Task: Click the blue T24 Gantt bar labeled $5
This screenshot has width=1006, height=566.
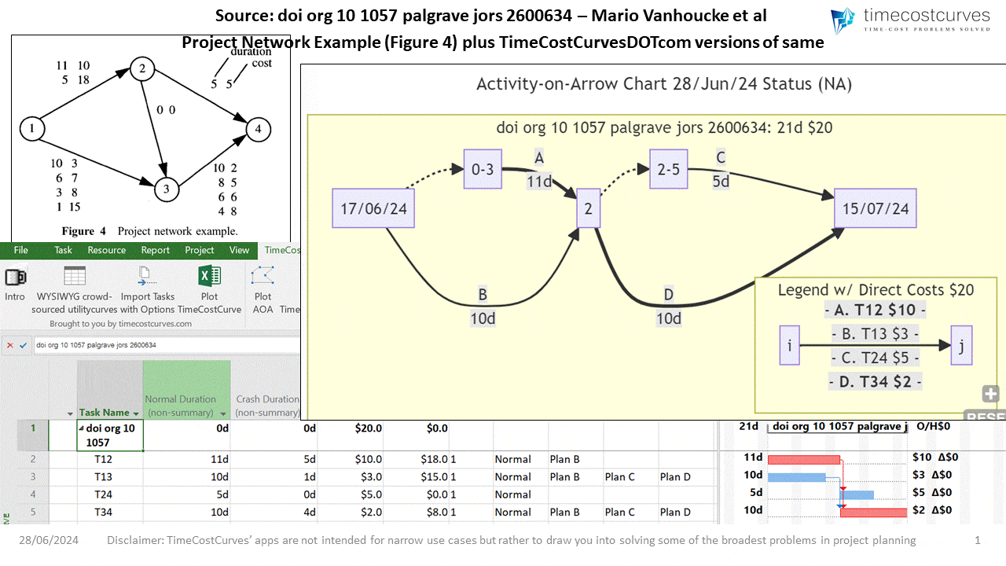Action: click(857, 494)
